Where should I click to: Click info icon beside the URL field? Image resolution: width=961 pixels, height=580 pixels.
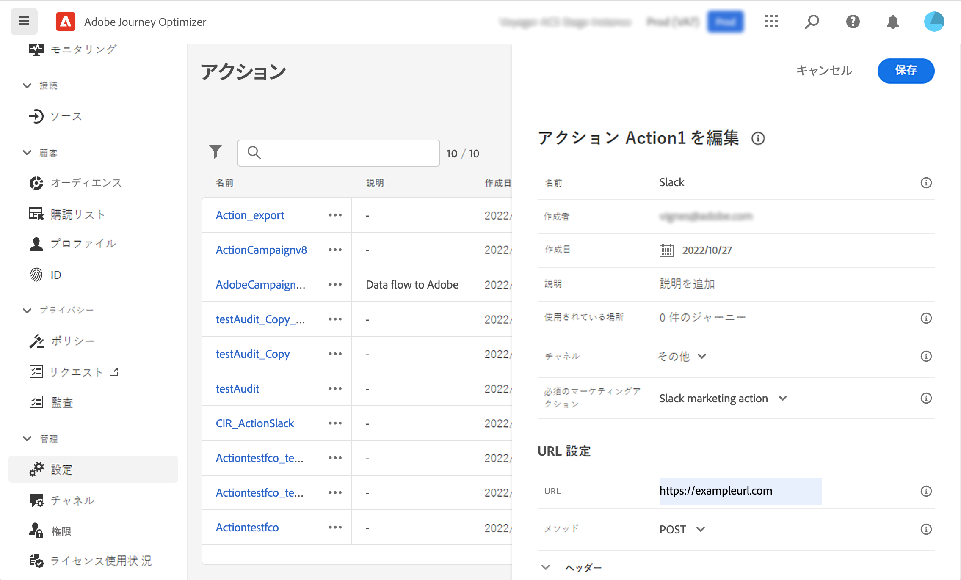pos(926,491)
